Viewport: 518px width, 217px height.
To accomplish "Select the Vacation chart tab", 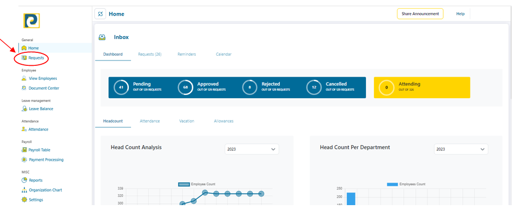I will (x=186, y=121).
